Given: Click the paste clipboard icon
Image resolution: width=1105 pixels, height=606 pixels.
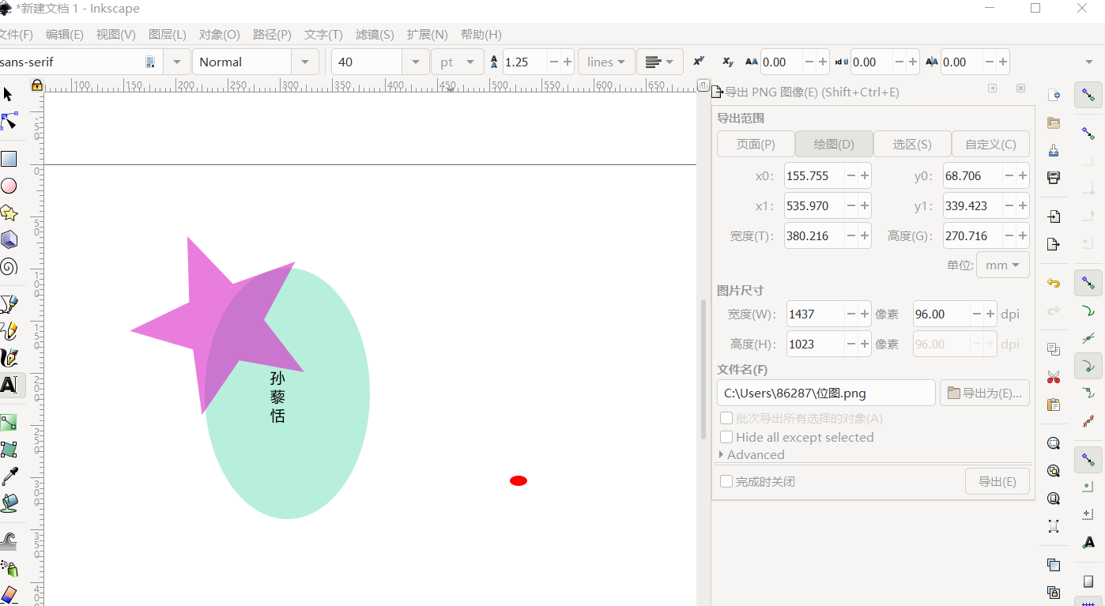Looking at the screenshot, I should point(1053,405).
